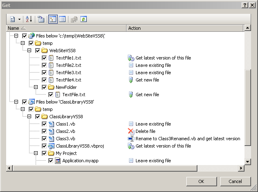This screenshot has width=258, height=192.
Task: Switch to tree view mode icon
Action: (53, 19)
